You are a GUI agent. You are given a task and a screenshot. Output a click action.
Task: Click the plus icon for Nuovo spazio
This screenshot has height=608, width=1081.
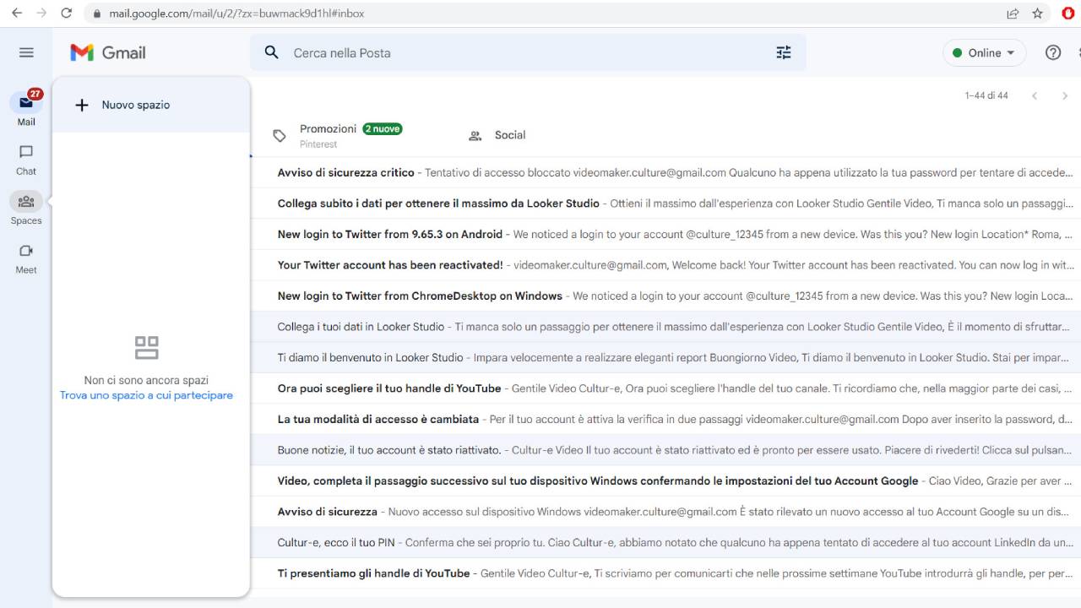pyautogui.click(x=82, y=105)
